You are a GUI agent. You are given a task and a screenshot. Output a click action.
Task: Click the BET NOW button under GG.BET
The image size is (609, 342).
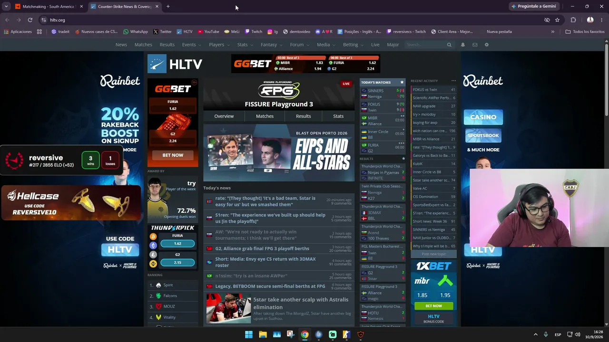coord(173,155)
